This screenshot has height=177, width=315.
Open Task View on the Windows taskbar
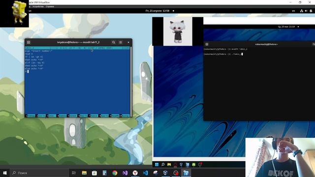click(x=74, y=173)
